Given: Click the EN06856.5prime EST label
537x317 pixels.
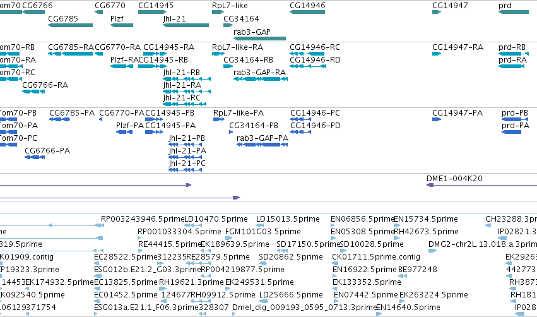Looking at the screenshot, I should (x=363, y=219).
